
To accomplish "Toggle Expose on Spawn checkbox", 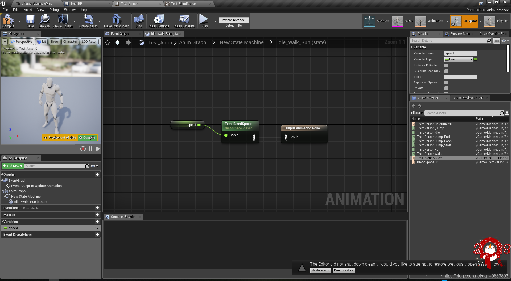I will point(446,83).
